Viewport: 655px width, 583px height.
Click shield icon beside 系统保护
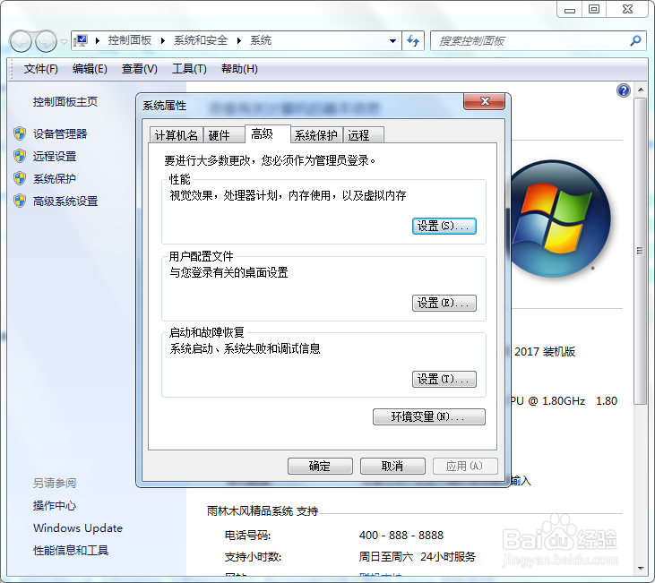pos(20,179)
